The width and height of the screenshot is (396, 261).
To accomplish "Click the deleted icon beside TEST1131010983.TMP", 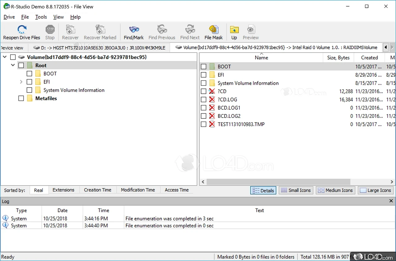I will pos(212,124).
